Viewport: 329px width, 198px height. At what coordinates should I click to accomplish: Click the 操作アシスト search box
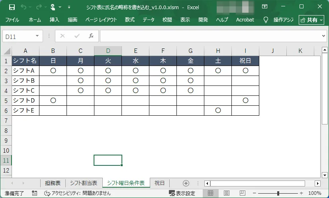[283, 20]
